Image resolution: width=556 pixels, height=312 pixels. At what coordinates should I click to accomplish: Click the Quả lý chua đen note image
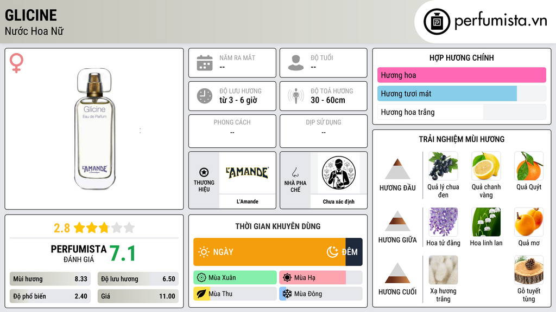[443, 166]
